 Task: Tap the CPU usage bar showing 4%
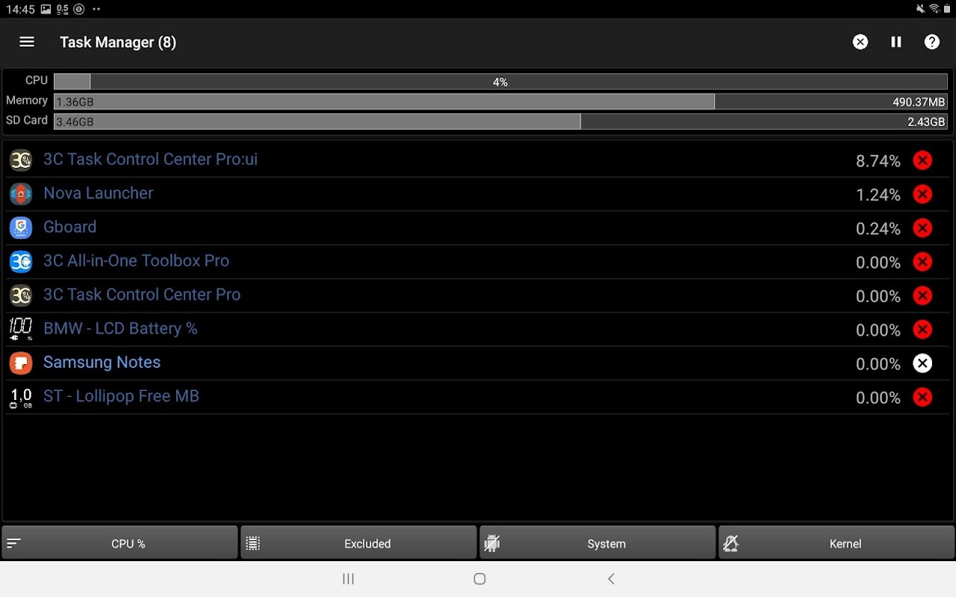500,81
